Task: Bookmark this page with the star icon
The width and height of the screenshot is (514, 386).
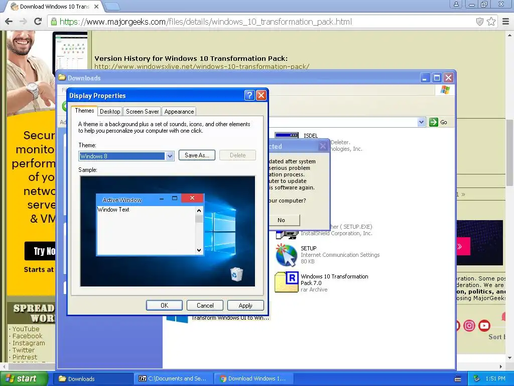Action: (x=491, y=22)
